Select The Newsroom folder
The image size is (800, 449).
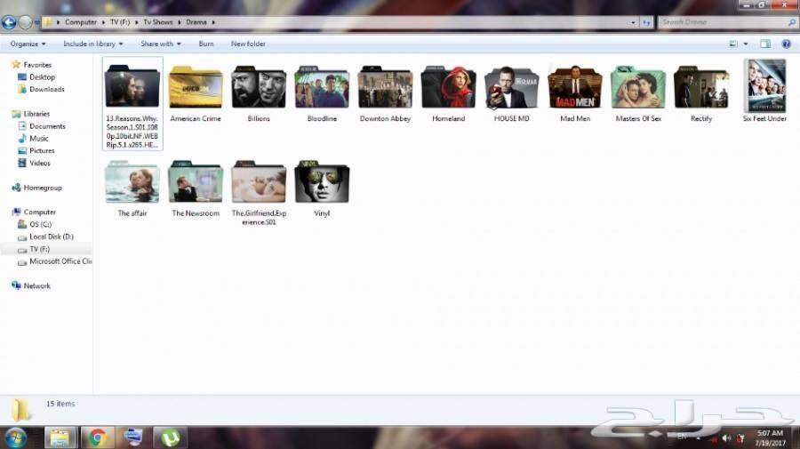(196, 189)
